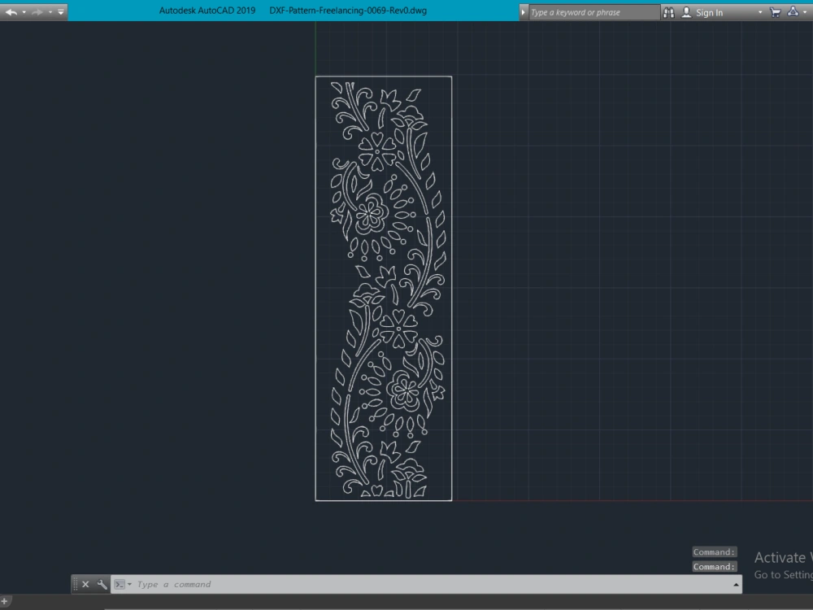Click the command prompt icon

pyautogui.click(x=120, y=584)
